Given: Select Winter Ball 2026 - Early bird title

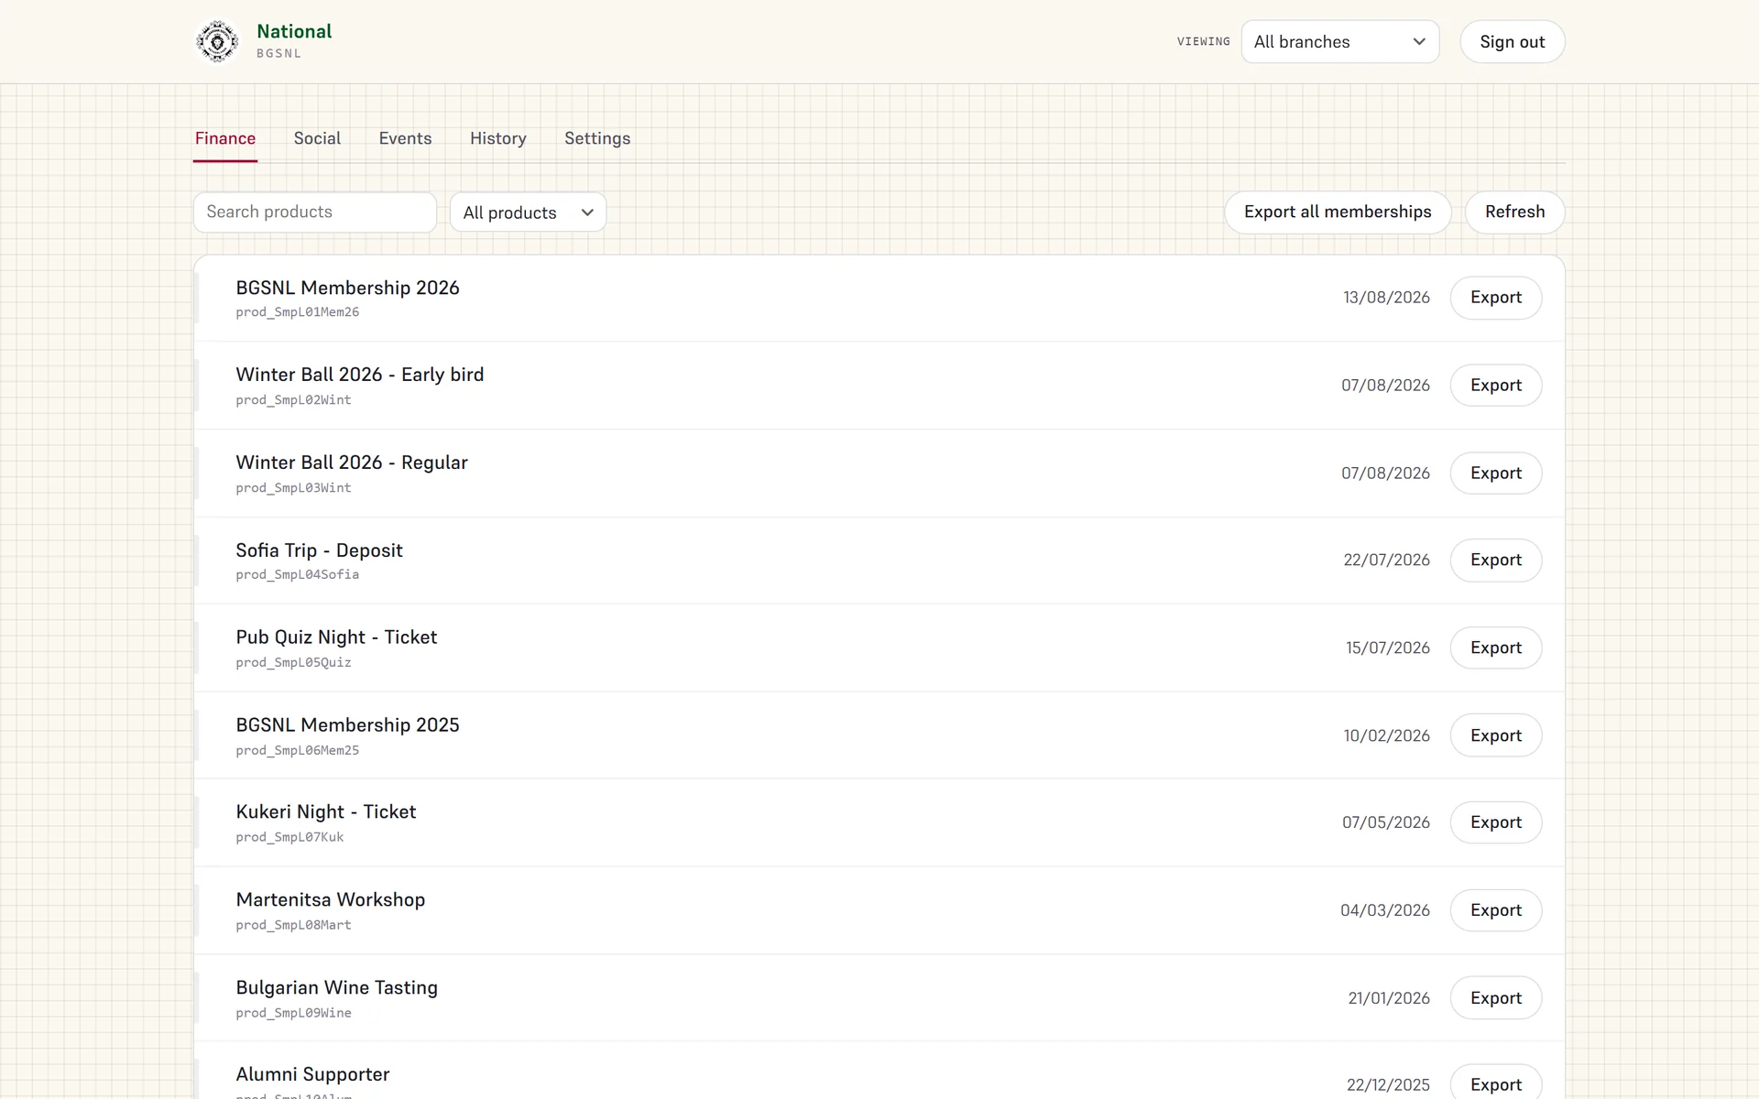Looking at the screenshot, I should [360, 375].
